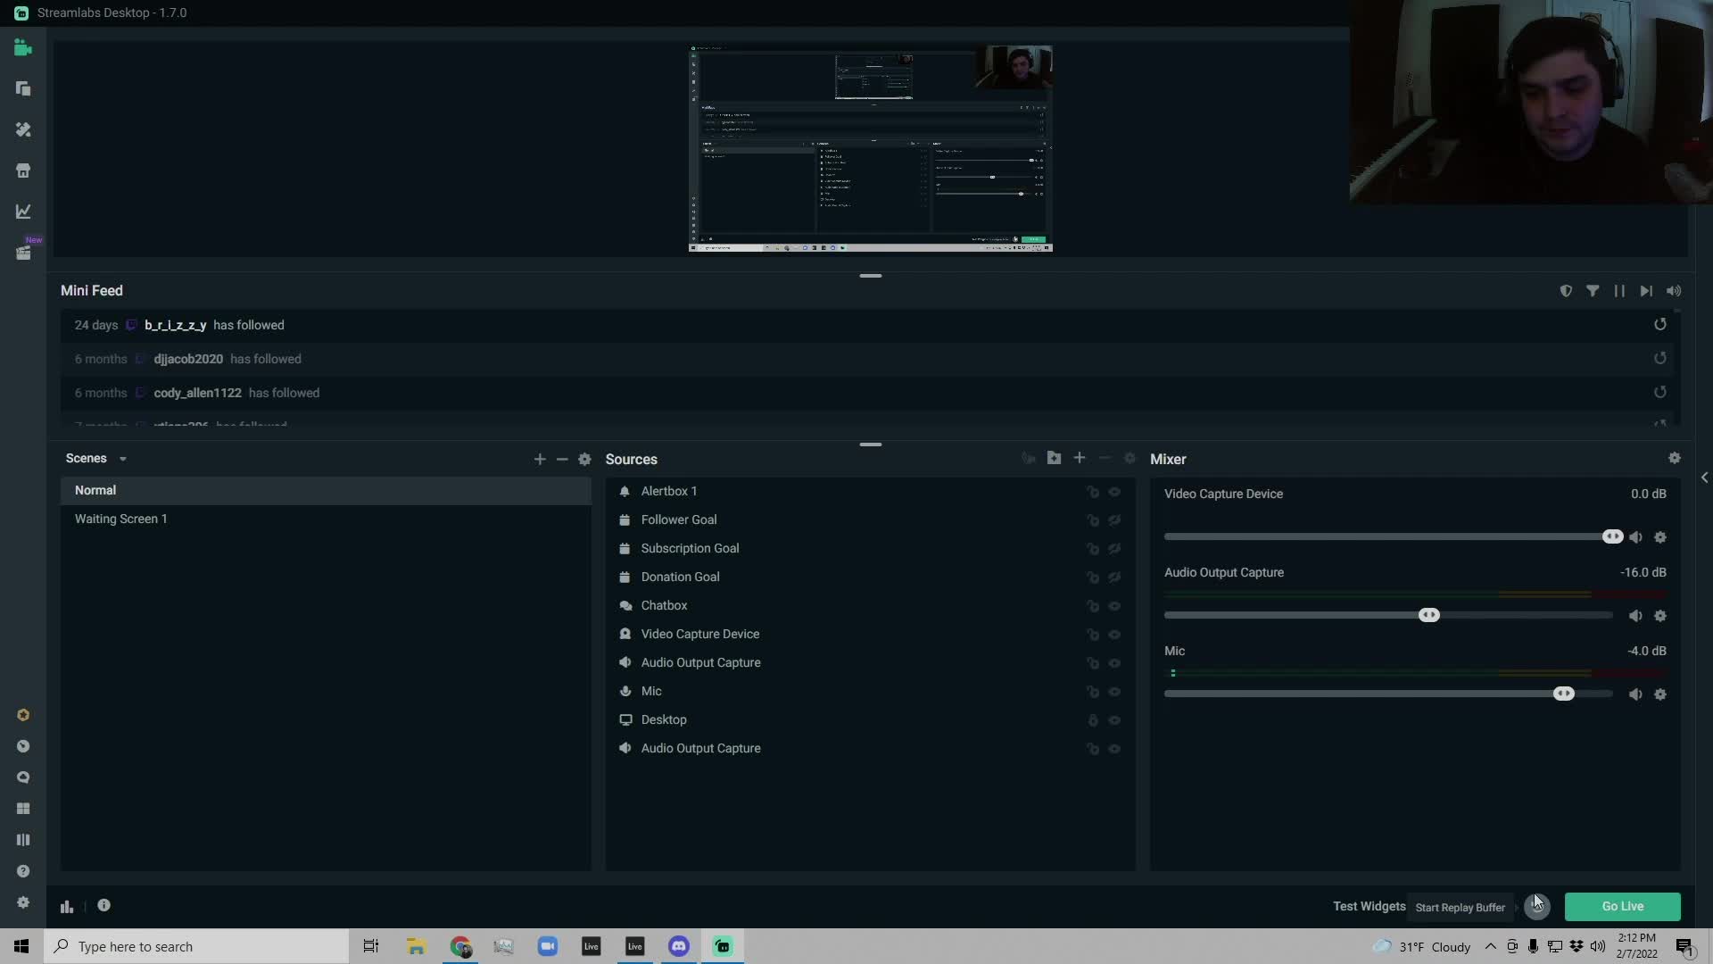Click the Go Live button
The height and width of the screenshot is (964, 1713).
(1622, 906)
